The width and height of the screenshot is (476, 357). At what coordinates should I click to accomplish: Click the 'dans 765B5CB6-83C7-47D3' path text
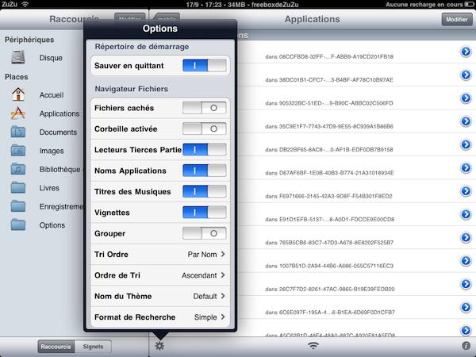point(329,243)
